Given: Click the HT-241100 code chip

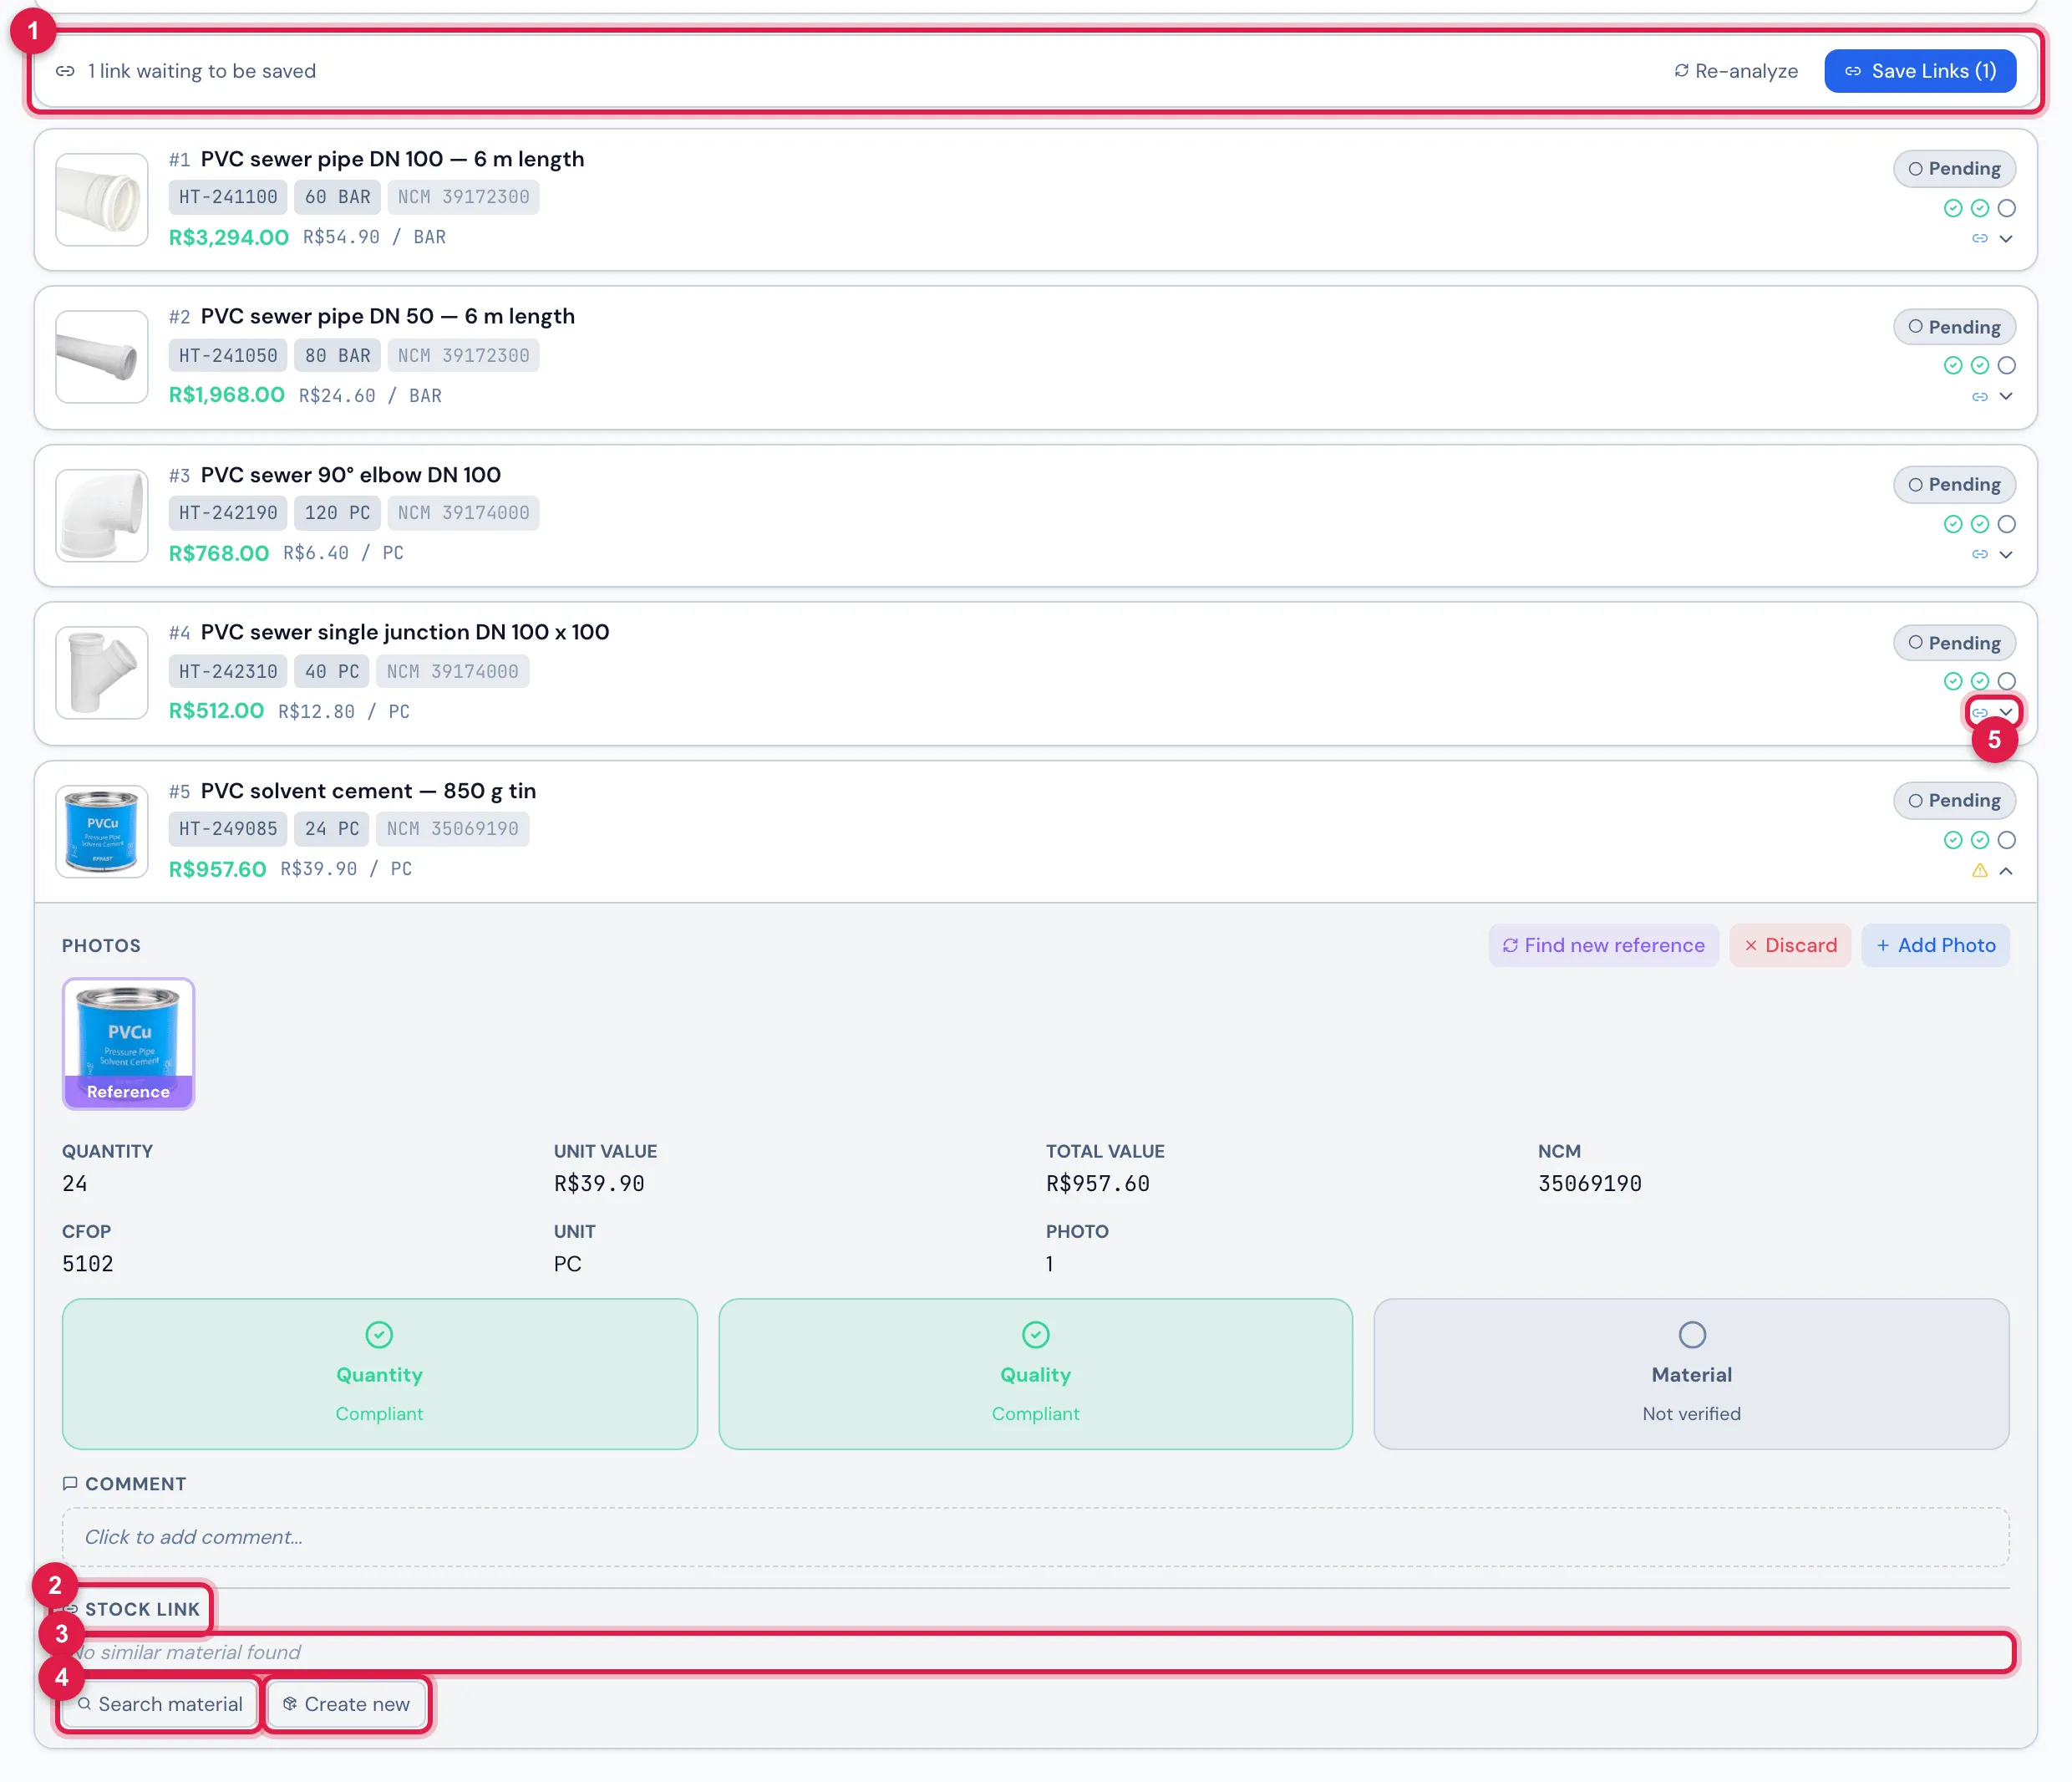Looking at the screenshot, I should point(228,197).
